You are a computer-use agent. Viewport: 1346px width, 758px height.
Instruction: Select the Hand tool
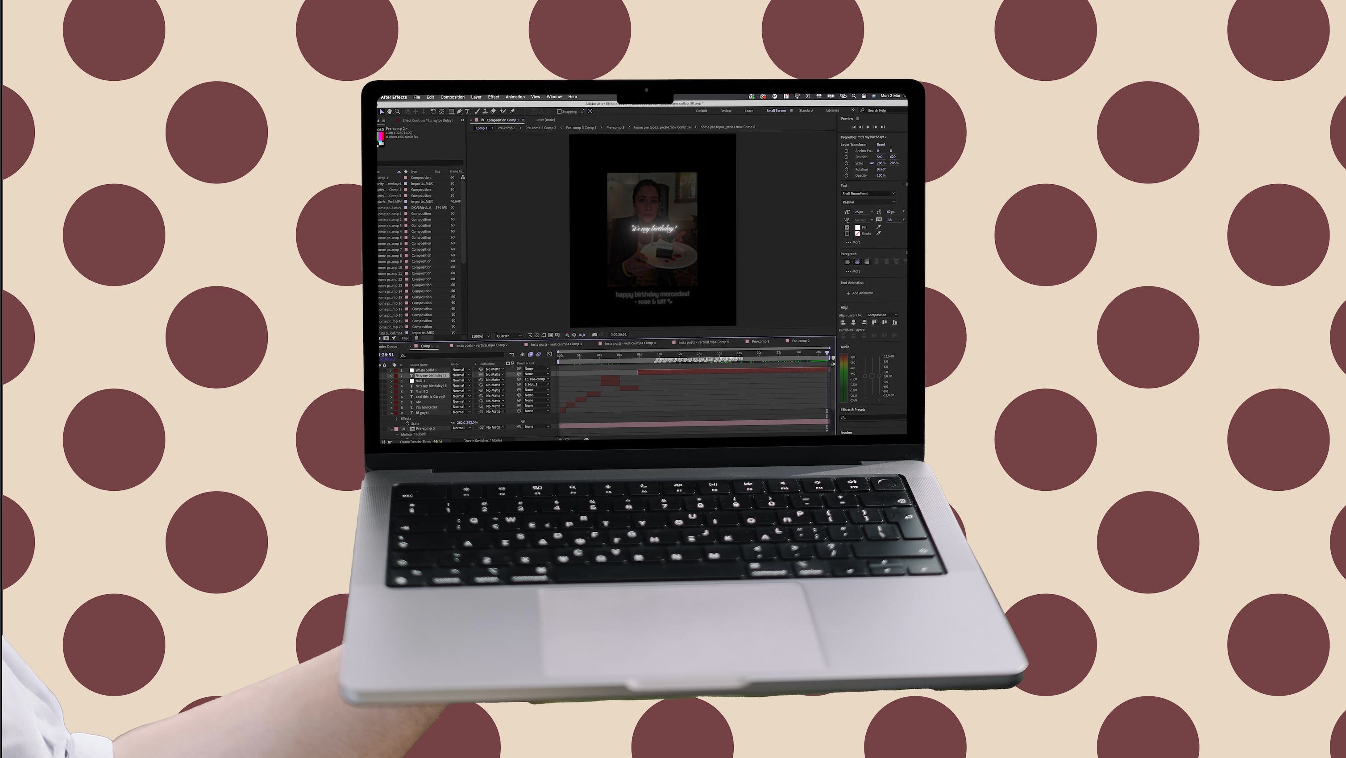(389, 111)
